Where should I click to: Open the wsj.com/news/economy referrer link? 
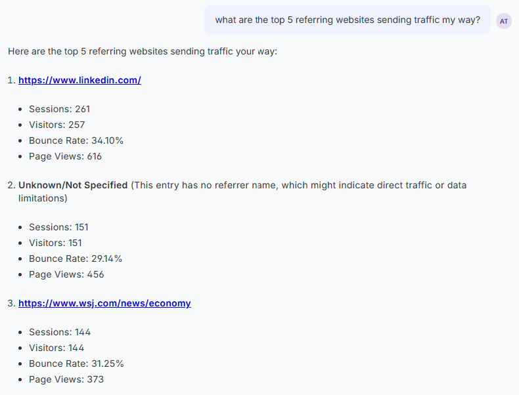coord(104,303)
